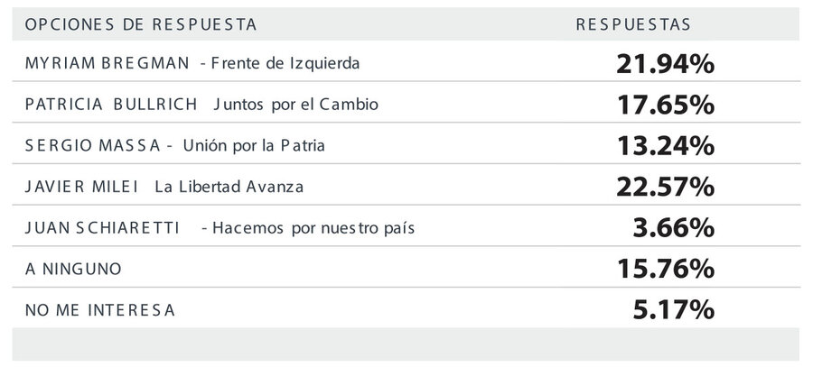
Task: Click the empty gray footer bar
Action: click(x=406, y=344)
